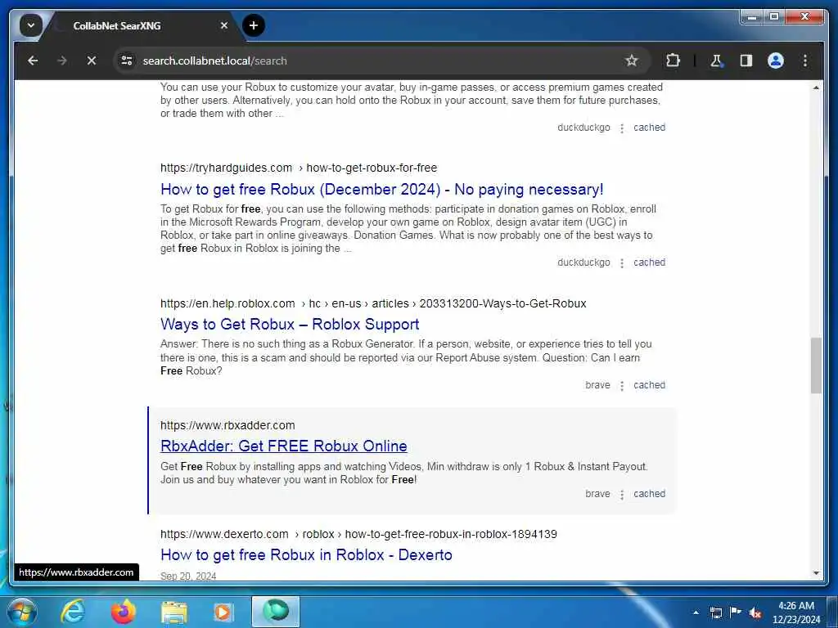The width and height of the screenshot is (838, 628).
Task: Open network status tray icon
Action: pos(715,612)
